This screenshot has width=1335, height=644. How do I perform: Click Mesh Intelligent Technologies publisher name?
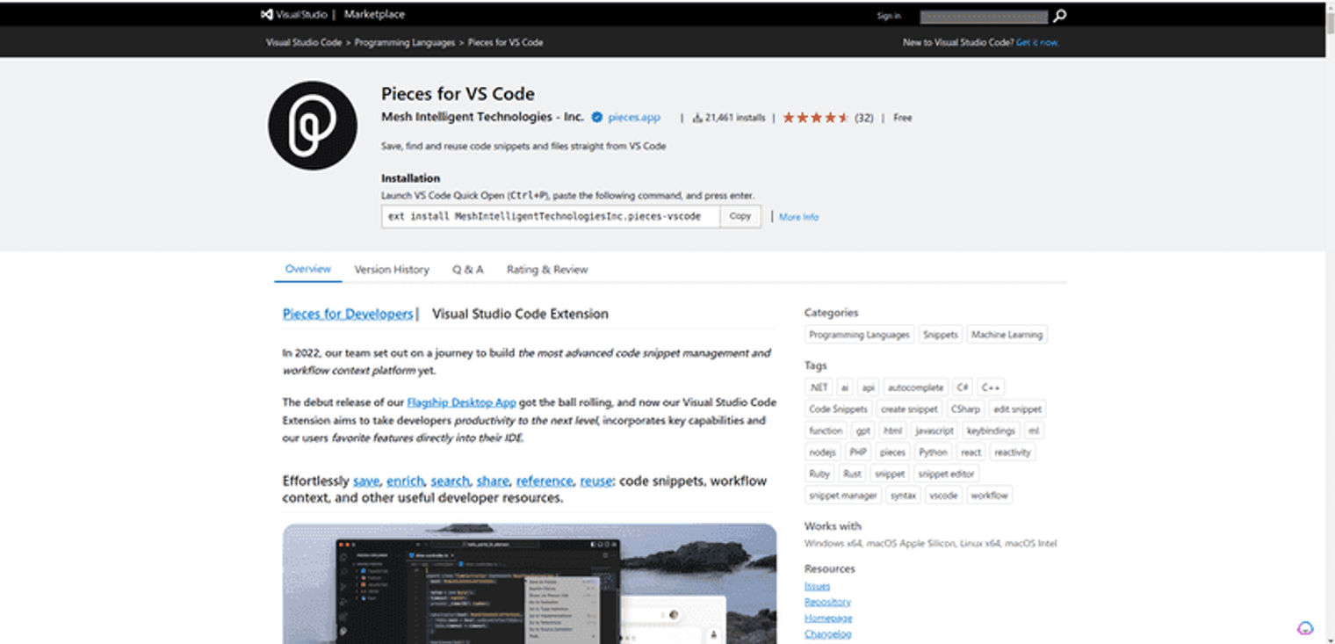click(482, 117)
